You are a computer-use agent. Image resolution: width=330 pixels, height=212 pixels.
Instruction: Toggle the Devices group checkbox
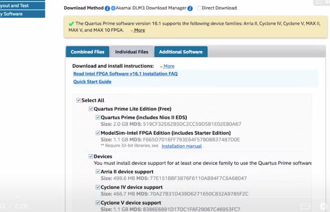coord(91,157)
